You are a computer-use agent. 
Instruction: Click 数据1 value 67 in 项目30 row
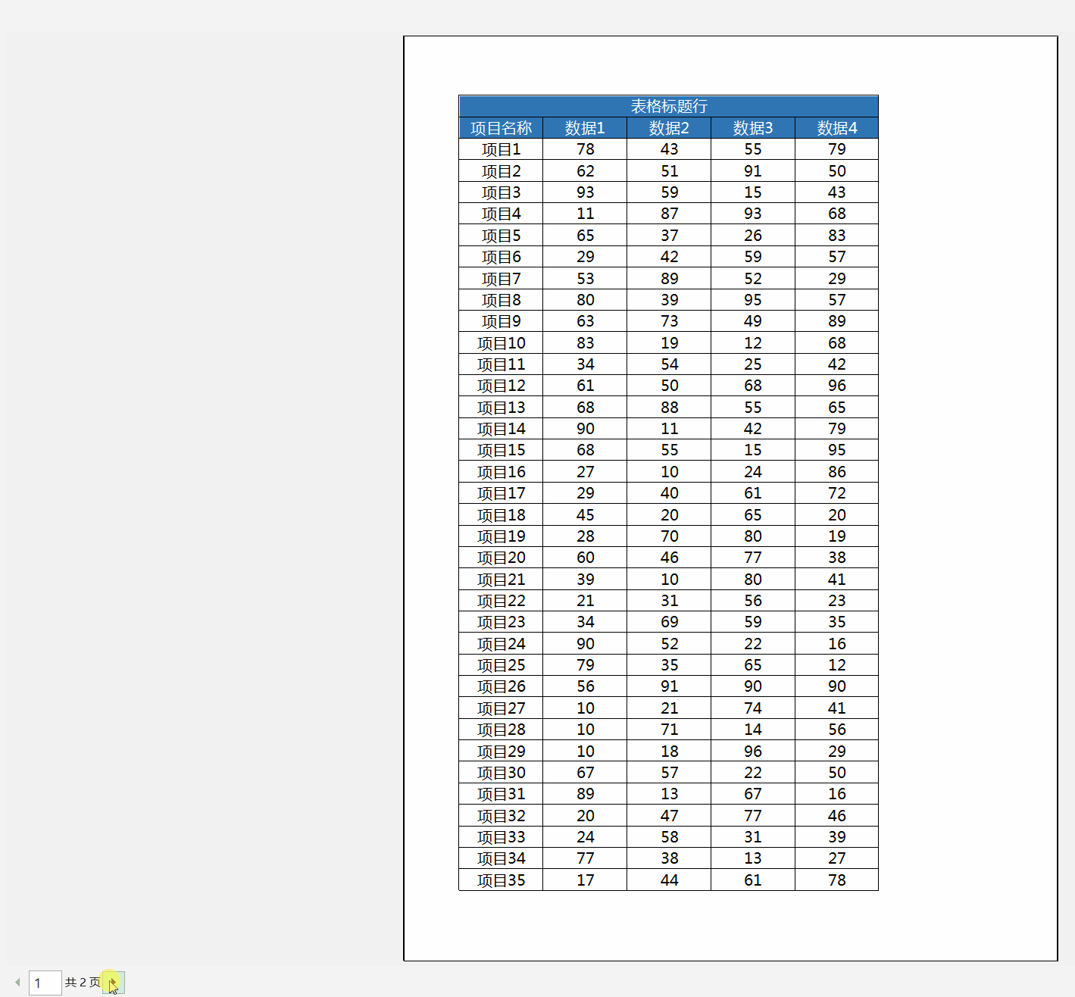(x=585, y=773)
